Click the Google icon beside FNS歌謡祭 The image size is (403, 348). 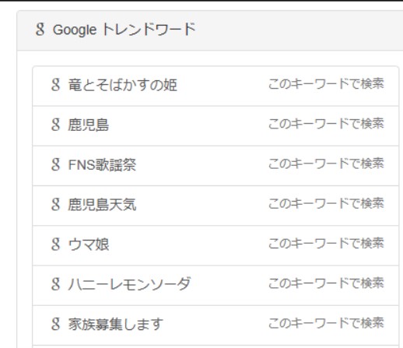point(55,164)
